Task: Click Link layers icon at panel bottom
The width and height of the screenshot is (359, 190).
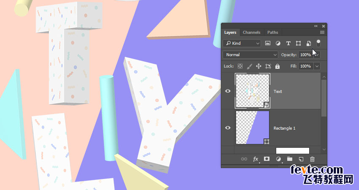Action: pos(244,159)
